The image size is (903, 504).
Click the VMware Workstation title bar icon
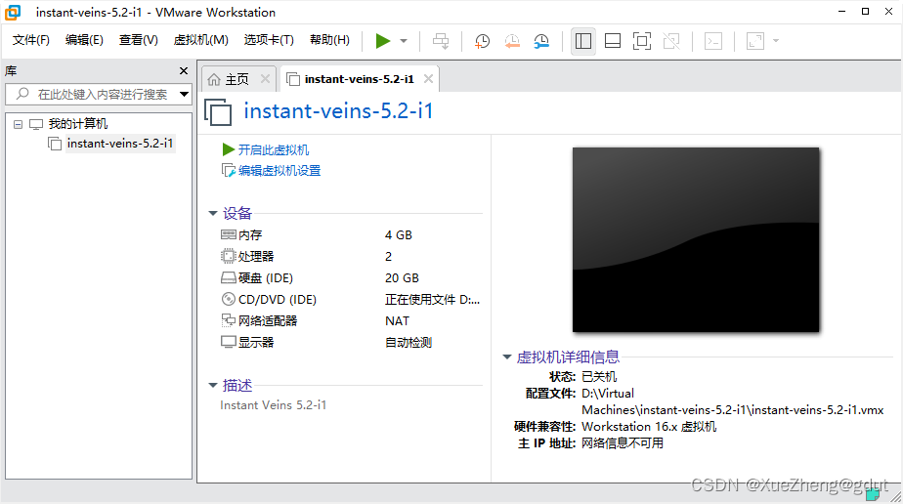pos(13,12)
